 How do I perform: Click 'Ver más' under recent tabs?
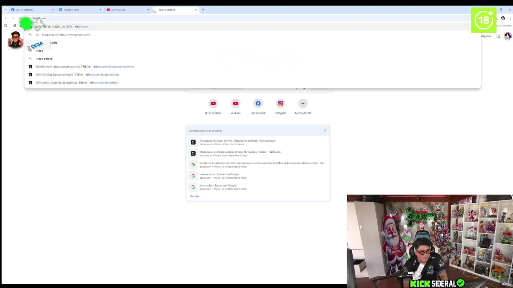pyautogui.click(x=194, y=196)
